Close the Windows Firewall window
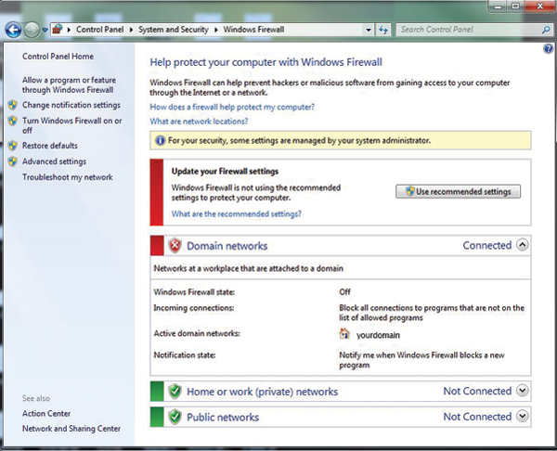557x451 pixels. [x=539, y=6]
